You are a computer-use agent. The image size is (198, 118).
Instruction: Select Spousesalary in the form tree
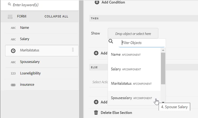click(x=30, y=62)
